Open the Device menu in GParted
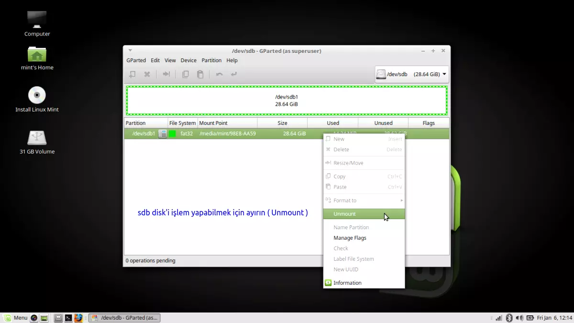 [x=188, y=60]
